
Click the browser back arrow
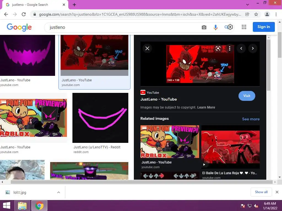coord(6,14)
